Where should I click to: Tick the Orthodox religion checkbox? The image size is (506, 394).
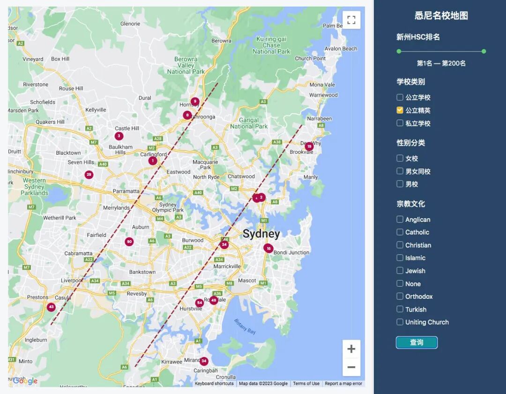[400, 296]
